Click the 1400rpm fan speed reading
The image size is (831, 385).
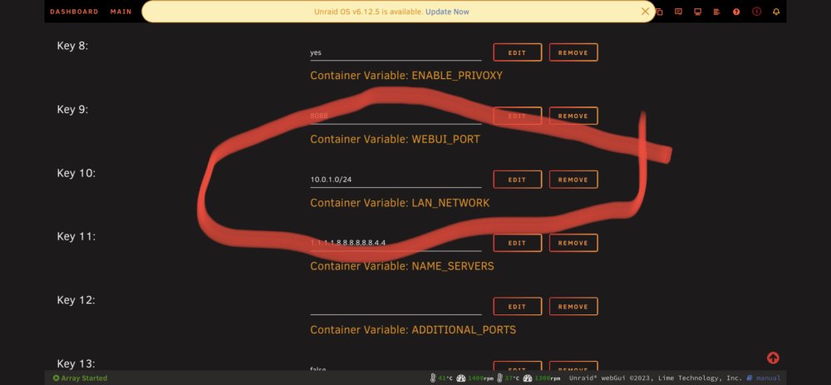[480, 378]
